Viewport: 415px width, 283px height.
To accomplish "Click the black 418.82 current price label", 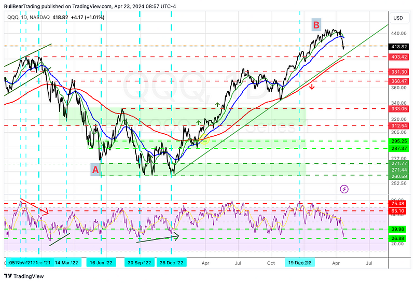I will coord(399,47).
